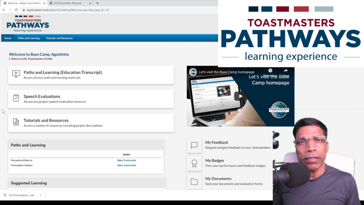This screenshot has width=364, height=205.
Task: Open Paths and Learning (Education Transcript)
Action: pos(91,75)
